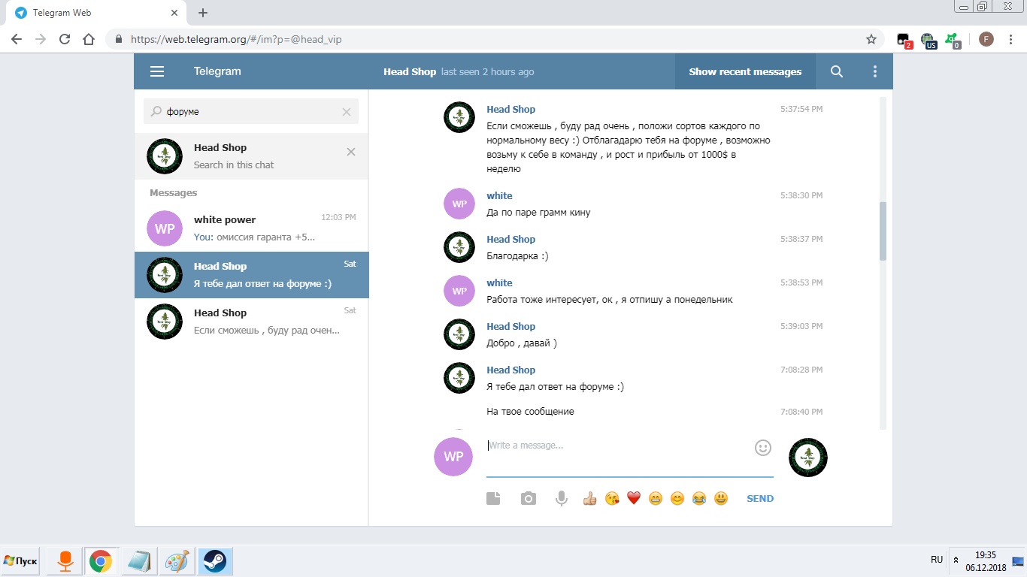This screenshot has width=1027, height=577.
Task: Open a new Chrome tab
Action: coord(203,13)
